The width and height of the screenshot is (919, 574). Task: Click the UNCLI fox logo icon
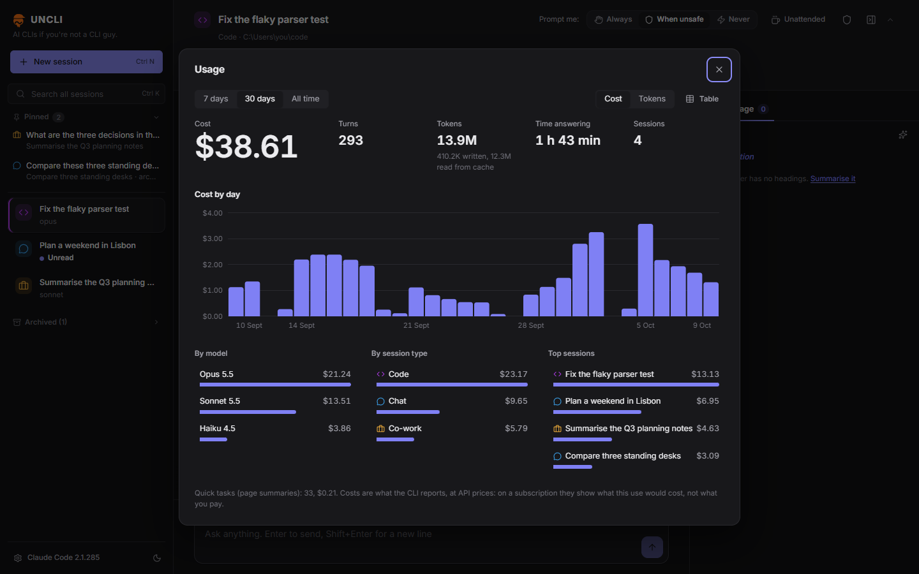click(x=19, y=20)
